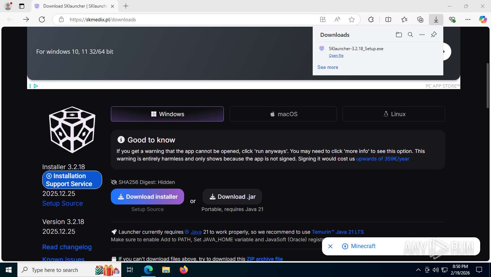Open the browser profile avatar
Viewport: 491px width, 277px height.
[8, 6]
